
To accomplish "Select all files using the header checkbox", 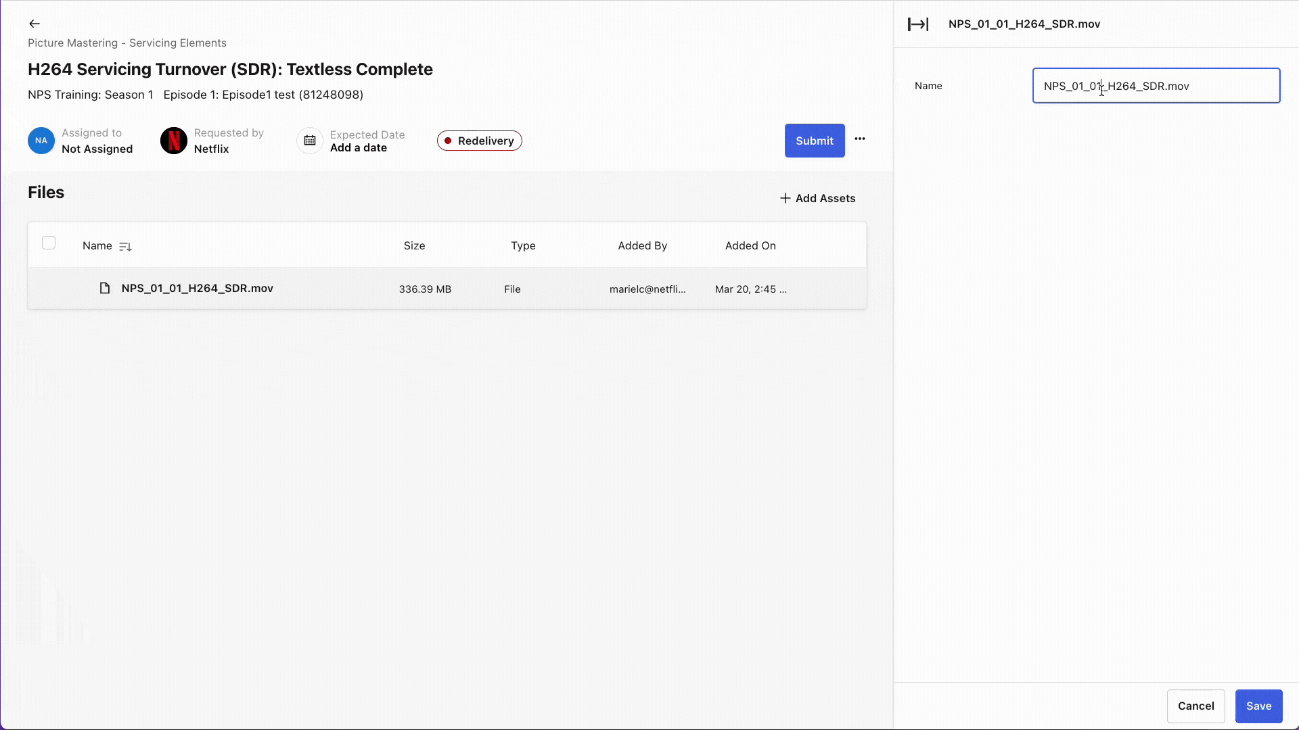I will (49, 242).
